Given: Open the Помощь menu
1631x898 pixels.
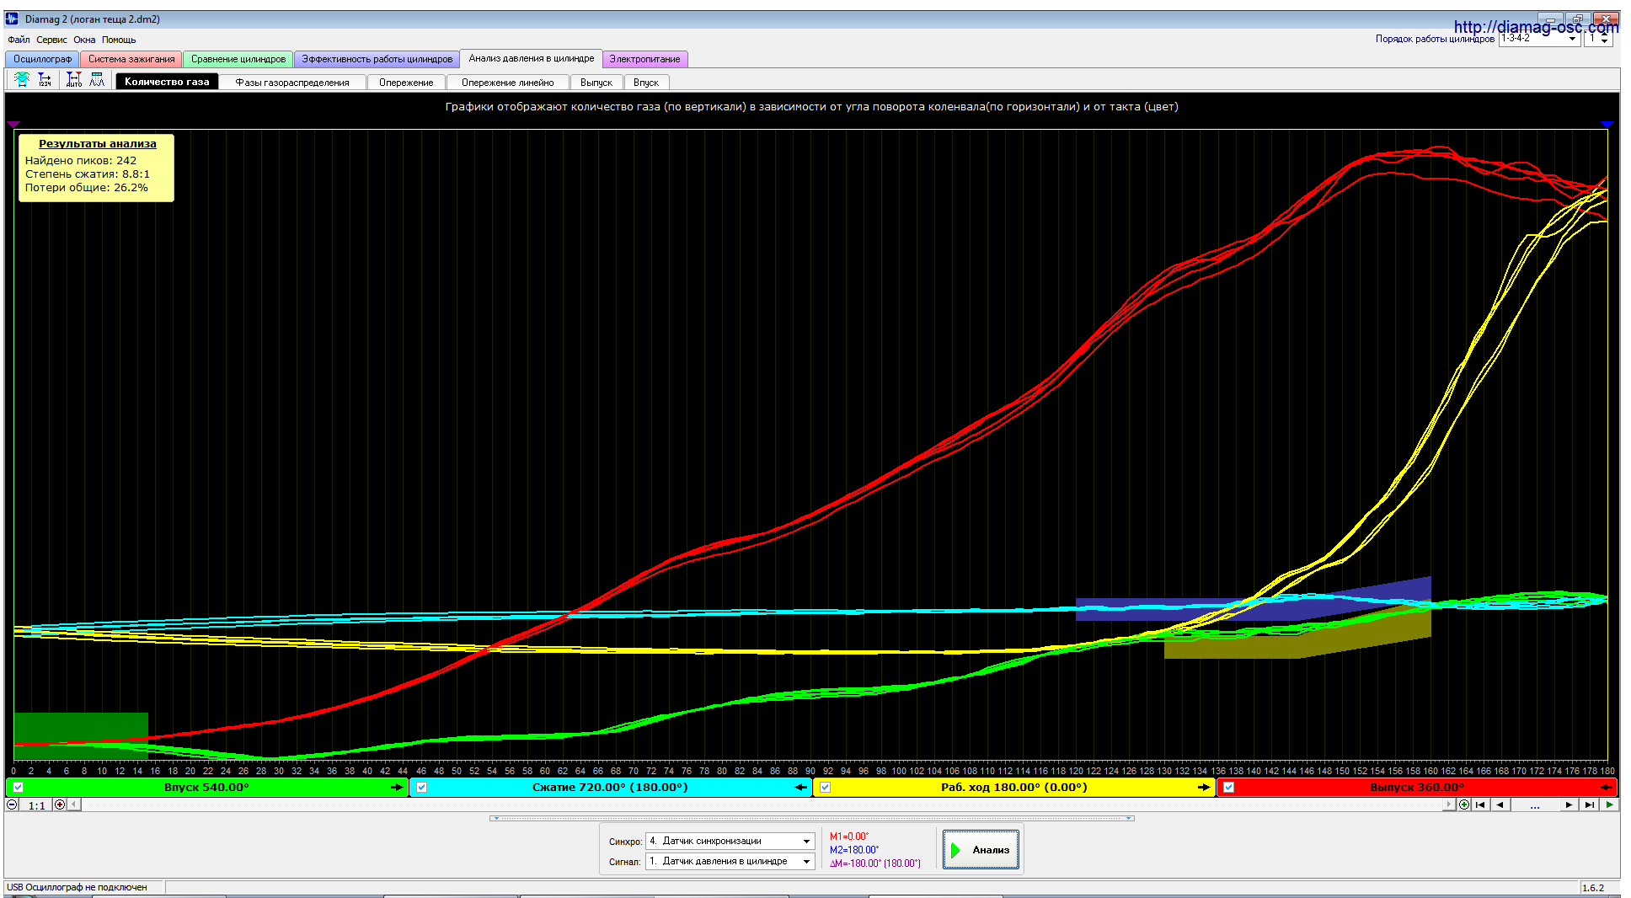Looking at the screenshot, I should tap(119, 40).
